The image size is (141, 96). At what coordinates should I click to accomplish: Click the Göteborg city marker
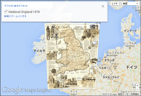coord(139,12)
